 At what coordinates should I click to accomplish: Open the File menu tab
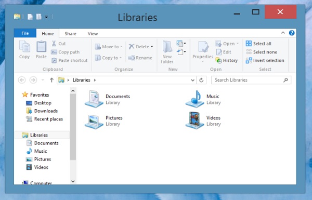pos(25,33)
